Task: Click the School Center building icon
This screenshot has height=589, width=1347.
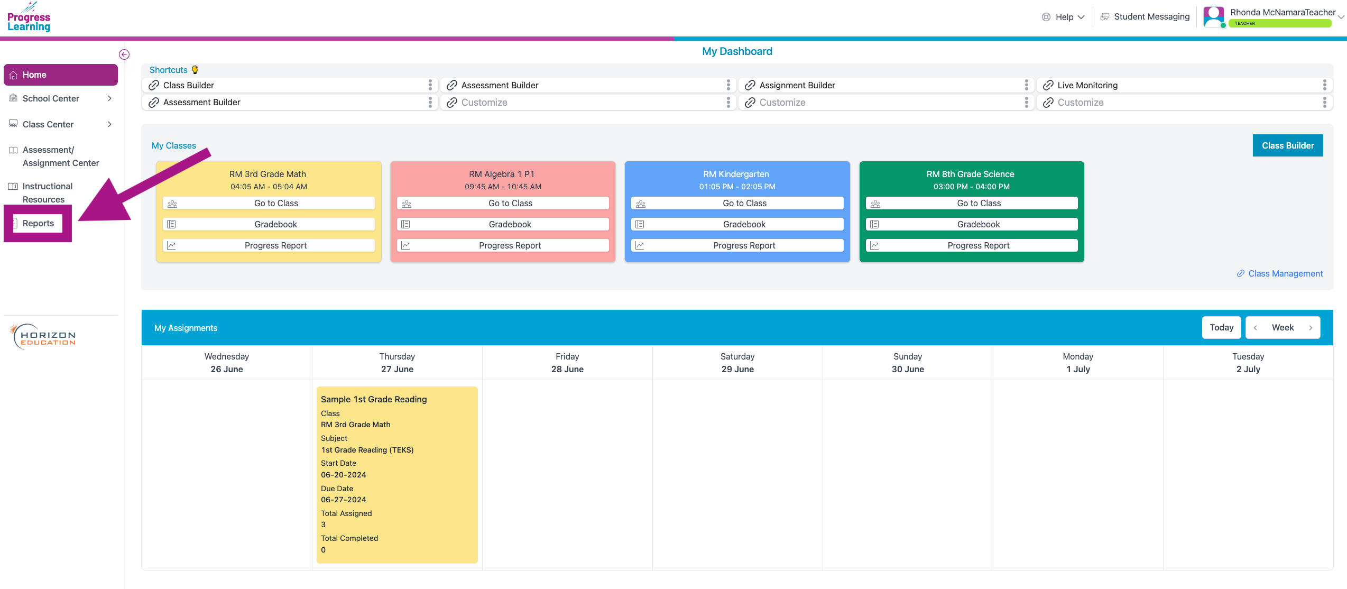Action: coord(12,98)
